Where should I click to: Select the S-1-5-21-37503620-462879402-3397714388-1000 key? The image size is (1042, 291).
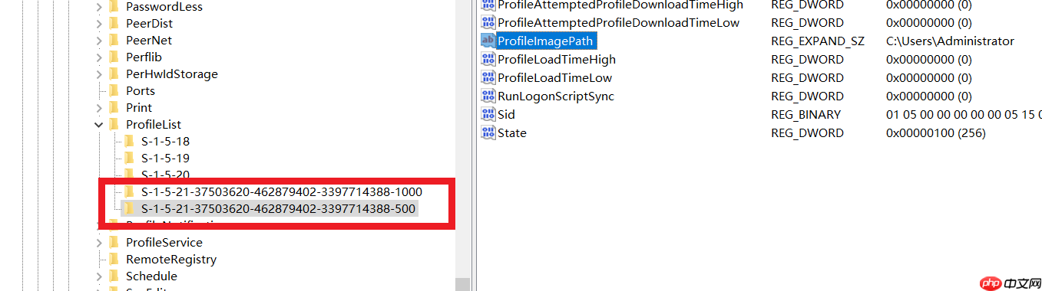tap(282, 191)
